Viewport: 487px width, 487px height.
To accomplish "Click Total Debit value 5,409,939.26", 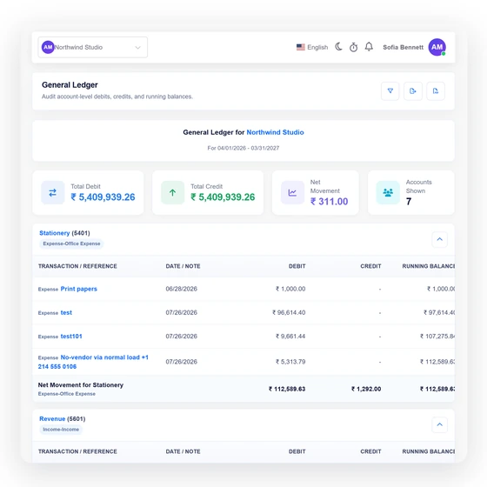I will [x=103, y=197].
